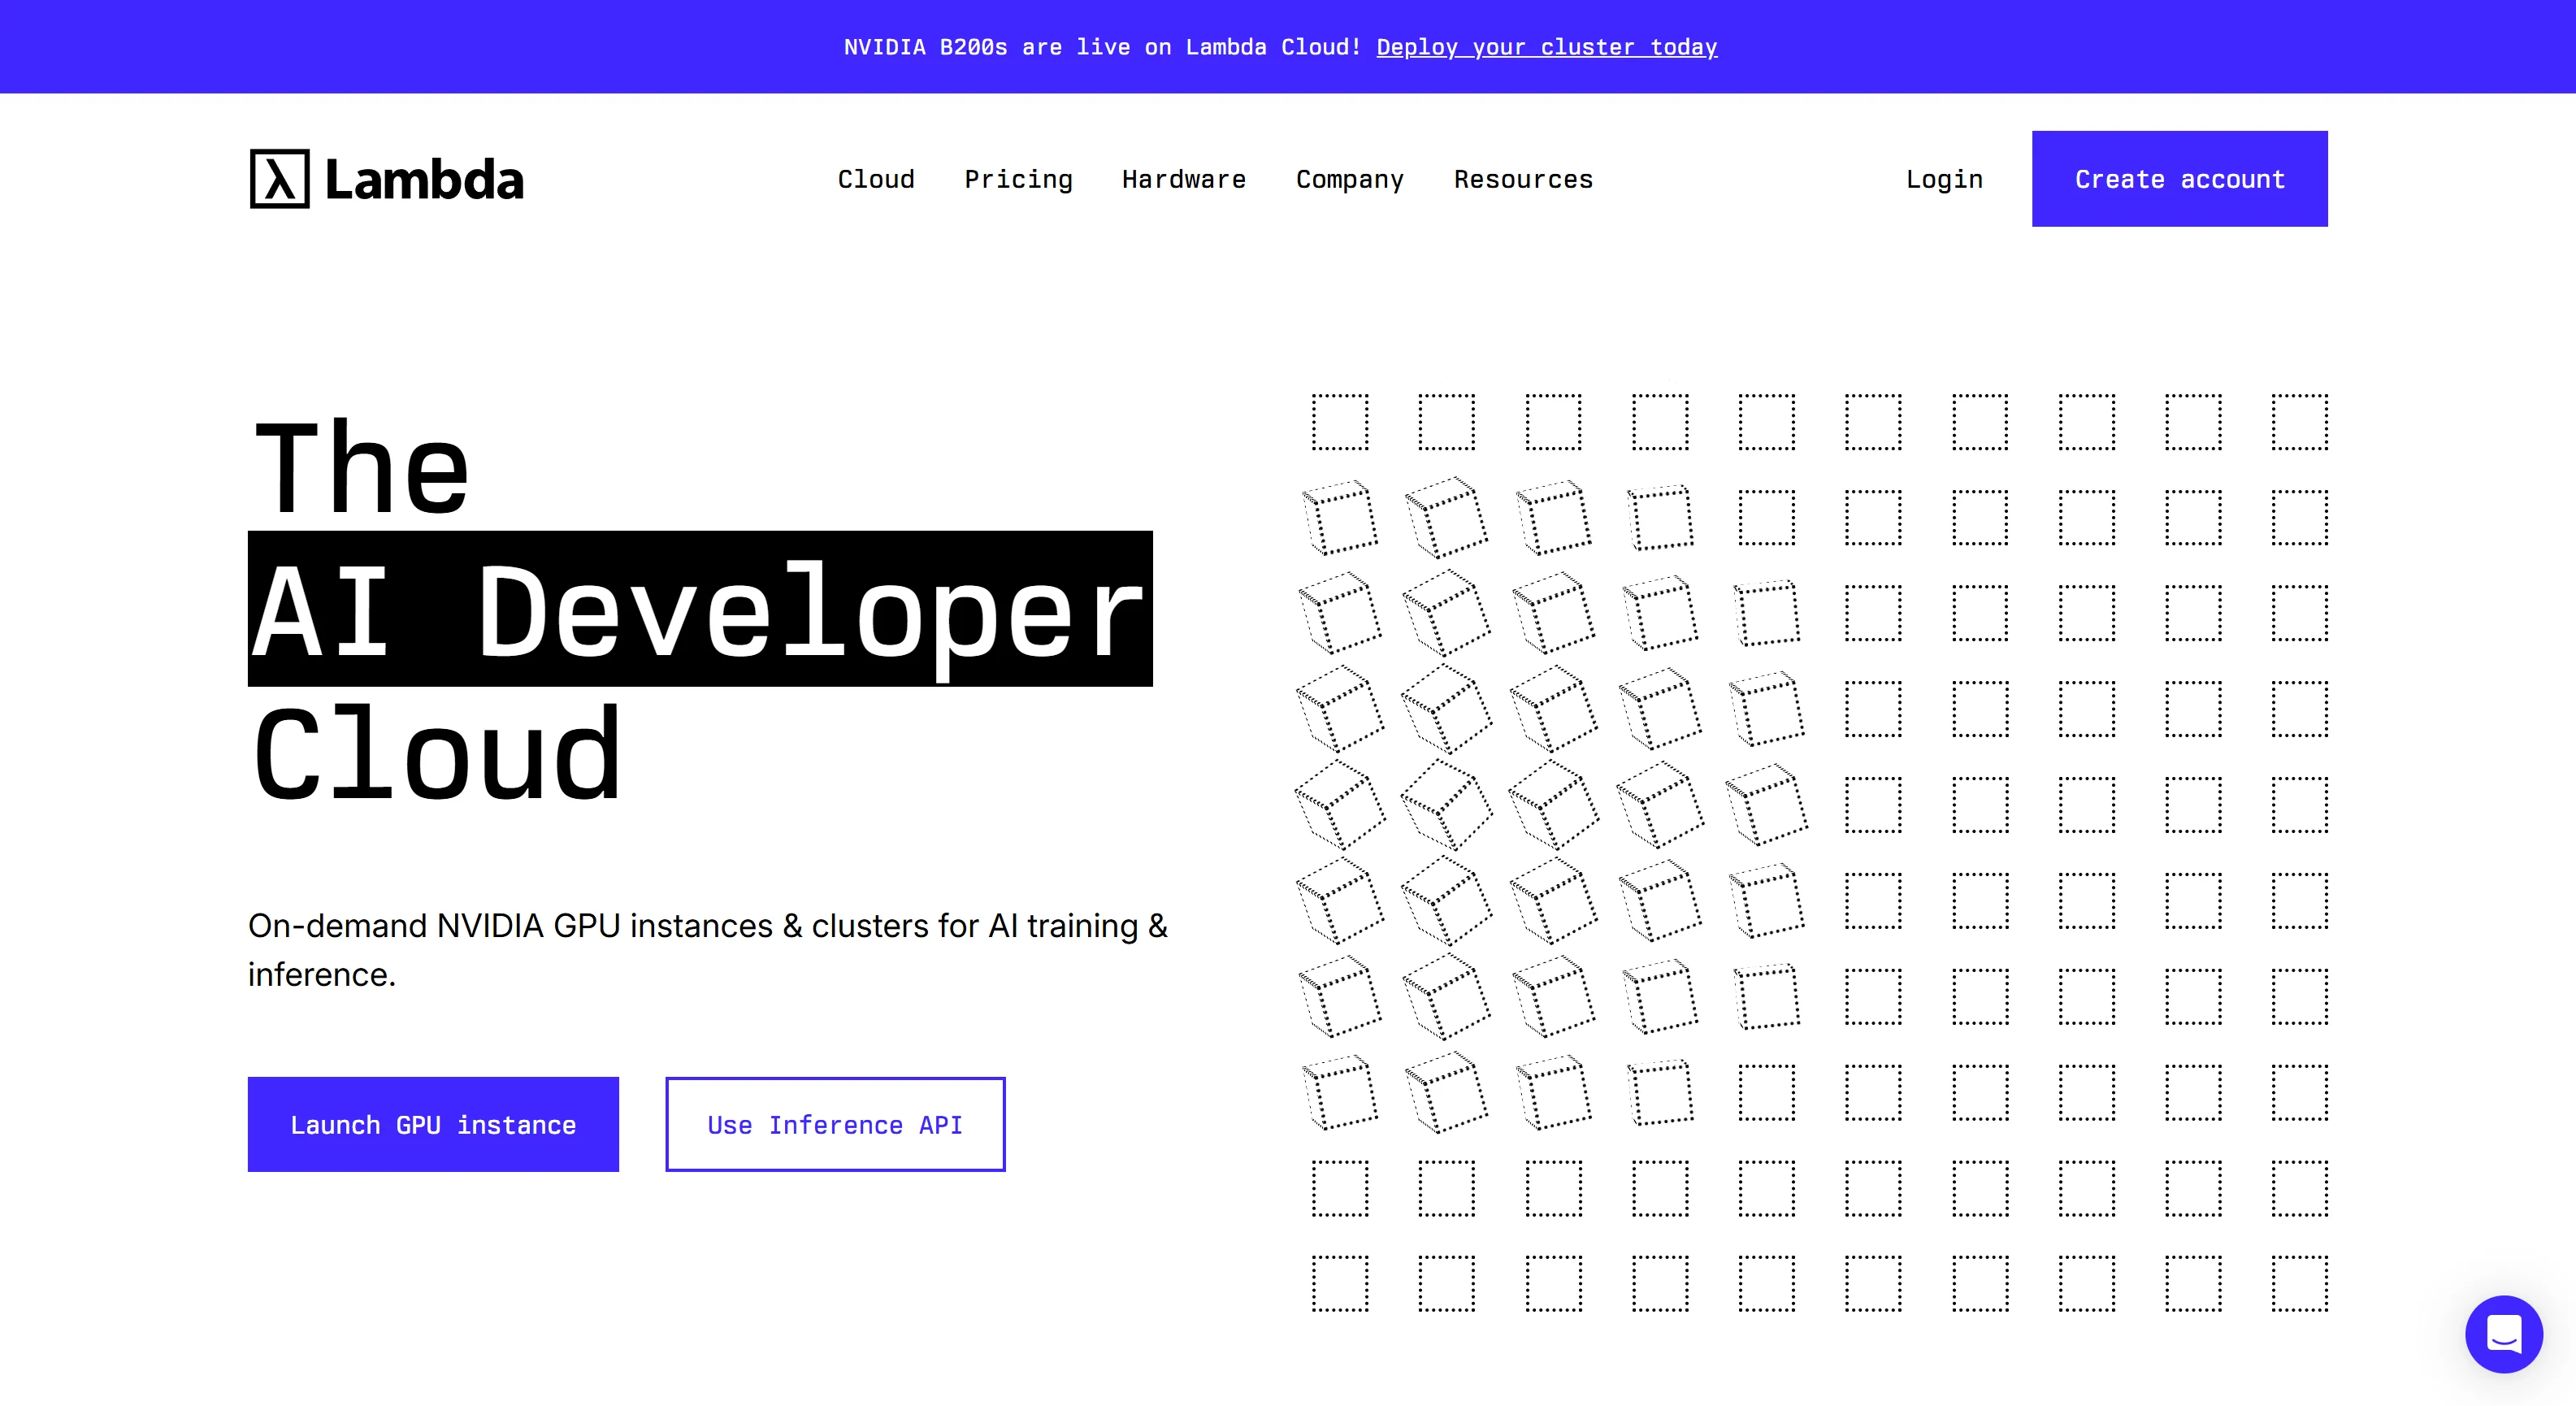Click the Create account button
The width and height of the screenshot is (2576, 1406).
[2179, 179]
